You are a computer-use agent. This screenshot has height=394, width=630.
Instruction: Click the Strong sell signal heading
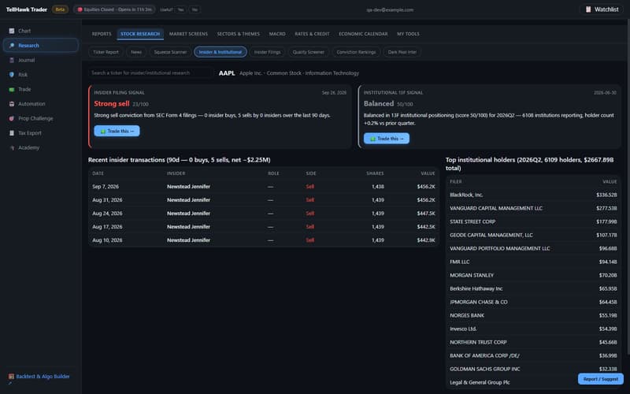(x=112, y=104)
